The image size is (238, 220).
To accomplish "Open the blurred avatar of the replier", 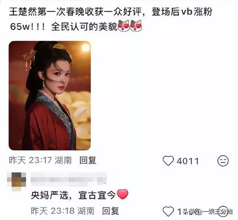I will point(16,181).
